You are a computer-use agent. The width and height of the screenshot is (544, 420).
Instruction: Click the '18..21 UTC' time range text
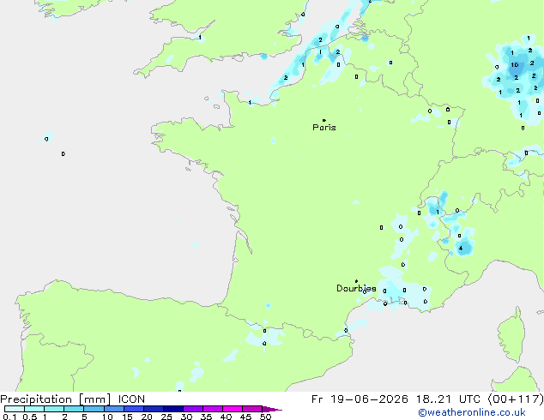point(448,399)
